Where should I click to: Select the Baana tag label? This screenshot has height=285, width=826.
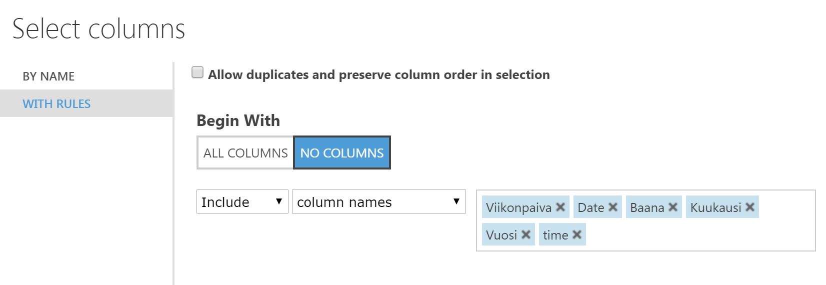click(647, 207)
